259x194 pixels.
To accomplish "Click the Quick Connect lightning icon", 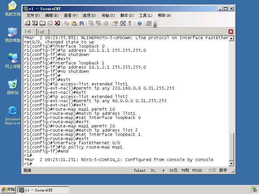I will tap(35, 23).
